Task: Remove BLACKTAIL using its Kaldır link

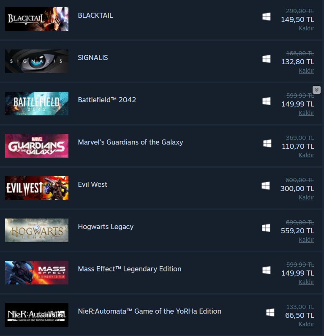Action: coord(306,28)
